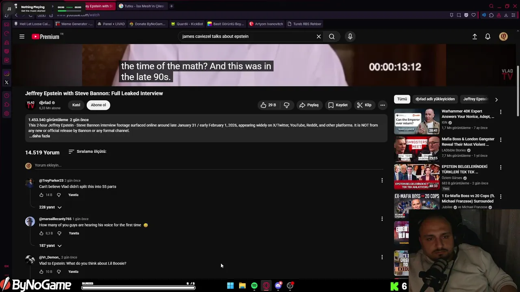Open Windows Start menu

point(230,286)
